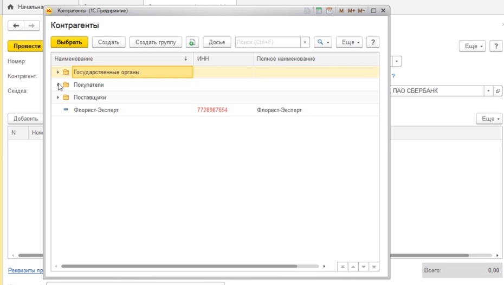Click the back arrow navigation button
Screen dimensions: 504x285
16,25
